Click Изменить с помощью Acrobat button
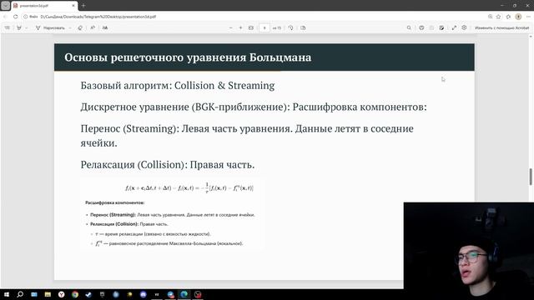Viewport: 534px width, 300px height. 502,27
